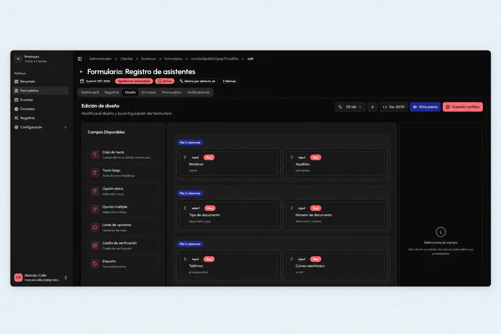Viewport: 501px width, 334px height.
Task: Click the CN user avatar
Action: pyautogui.click(x=18, y=278)
